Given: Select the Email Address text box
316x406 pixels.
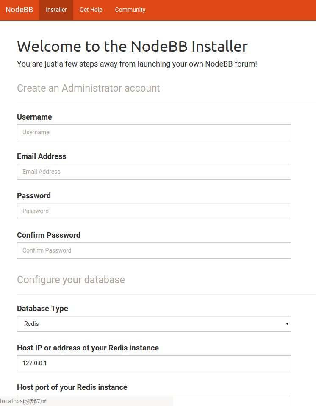Looking at the screenshot, I should [x=154, y=172].
